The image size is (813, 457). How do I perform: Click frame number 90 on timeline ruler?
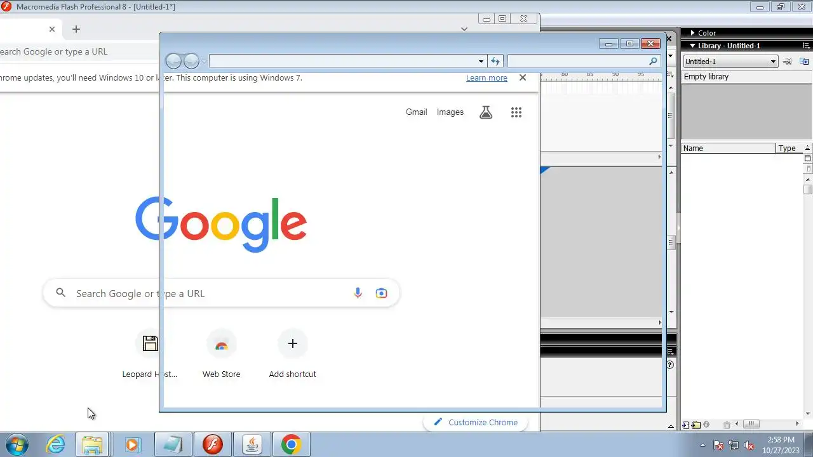click(x=615, y=74)
